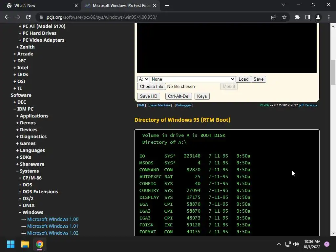Click the Save HD button

click(149, 96)
